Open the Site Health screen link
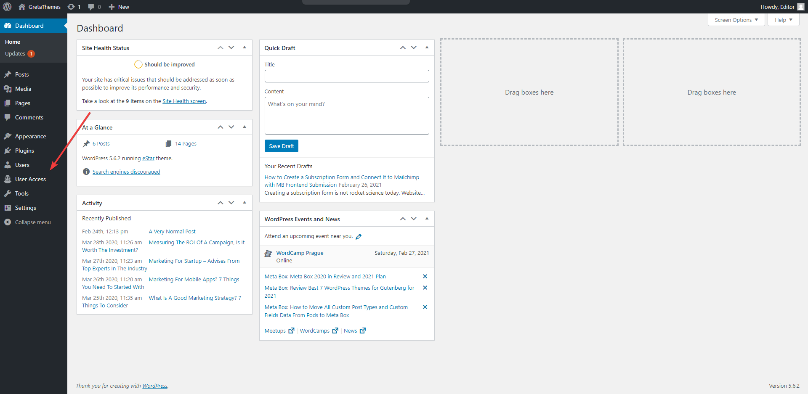Viewport: 808px width, 394px height. click(x=184, y=101)
